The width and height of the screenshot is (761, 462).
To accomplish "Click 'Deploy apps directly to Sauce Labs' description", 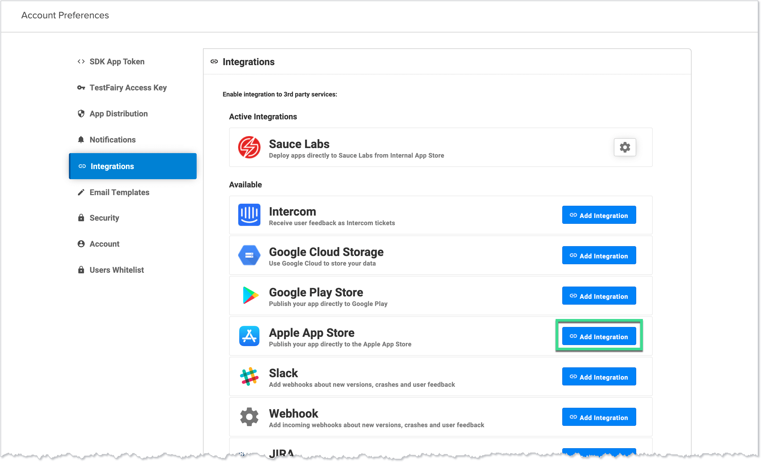I will click(x=356, y=155).
